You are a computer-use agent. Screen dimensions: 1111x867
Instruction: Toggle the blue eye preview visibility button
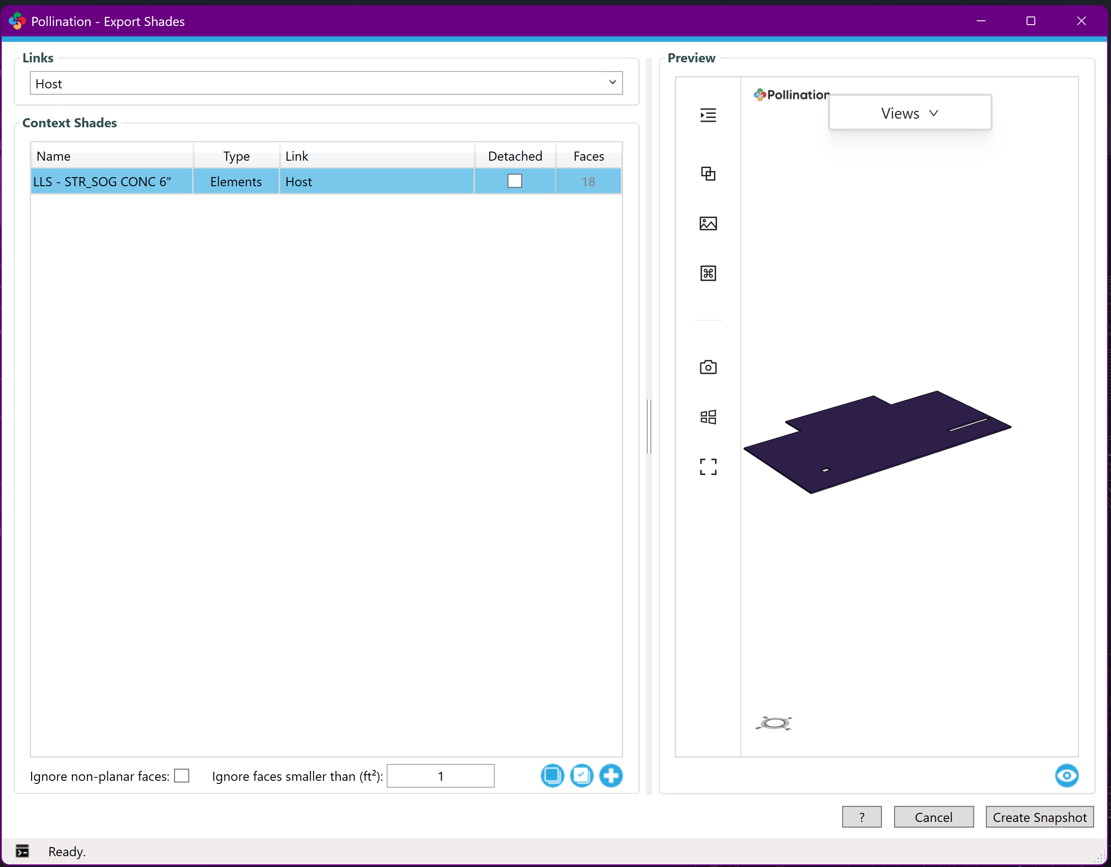pyautogui.click(x=1066, y=776)
